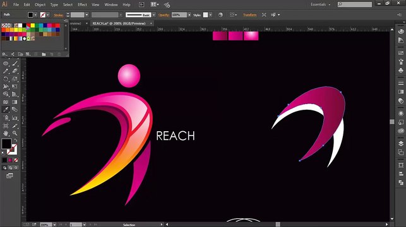The height and width of the screenshot is (227, 406).
Task: Set fill mode to None
Action: point(16,160)
